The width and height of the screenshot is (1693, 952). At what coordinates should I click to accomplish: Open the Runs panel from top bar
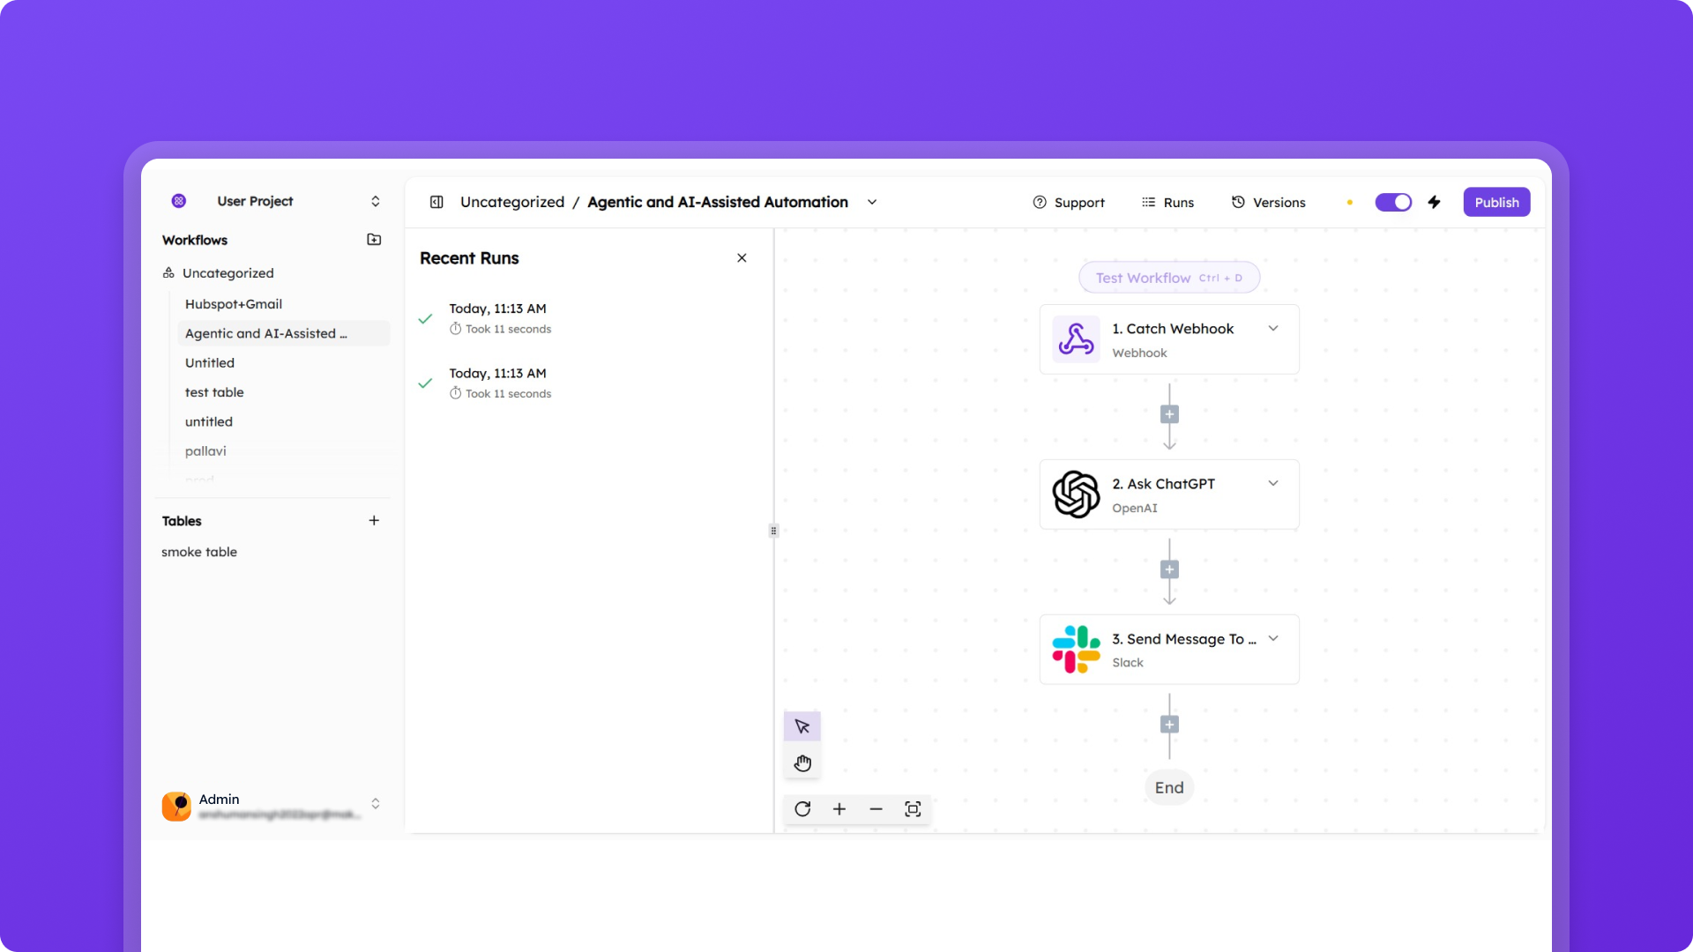tap(1167, 202)
